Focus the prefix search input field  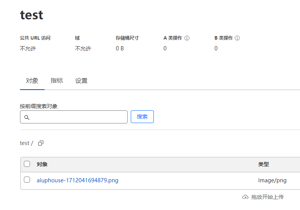click(x=77, y=117)
